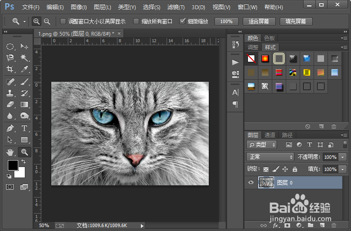Open the 文件(F) menu

coord(31,7)
